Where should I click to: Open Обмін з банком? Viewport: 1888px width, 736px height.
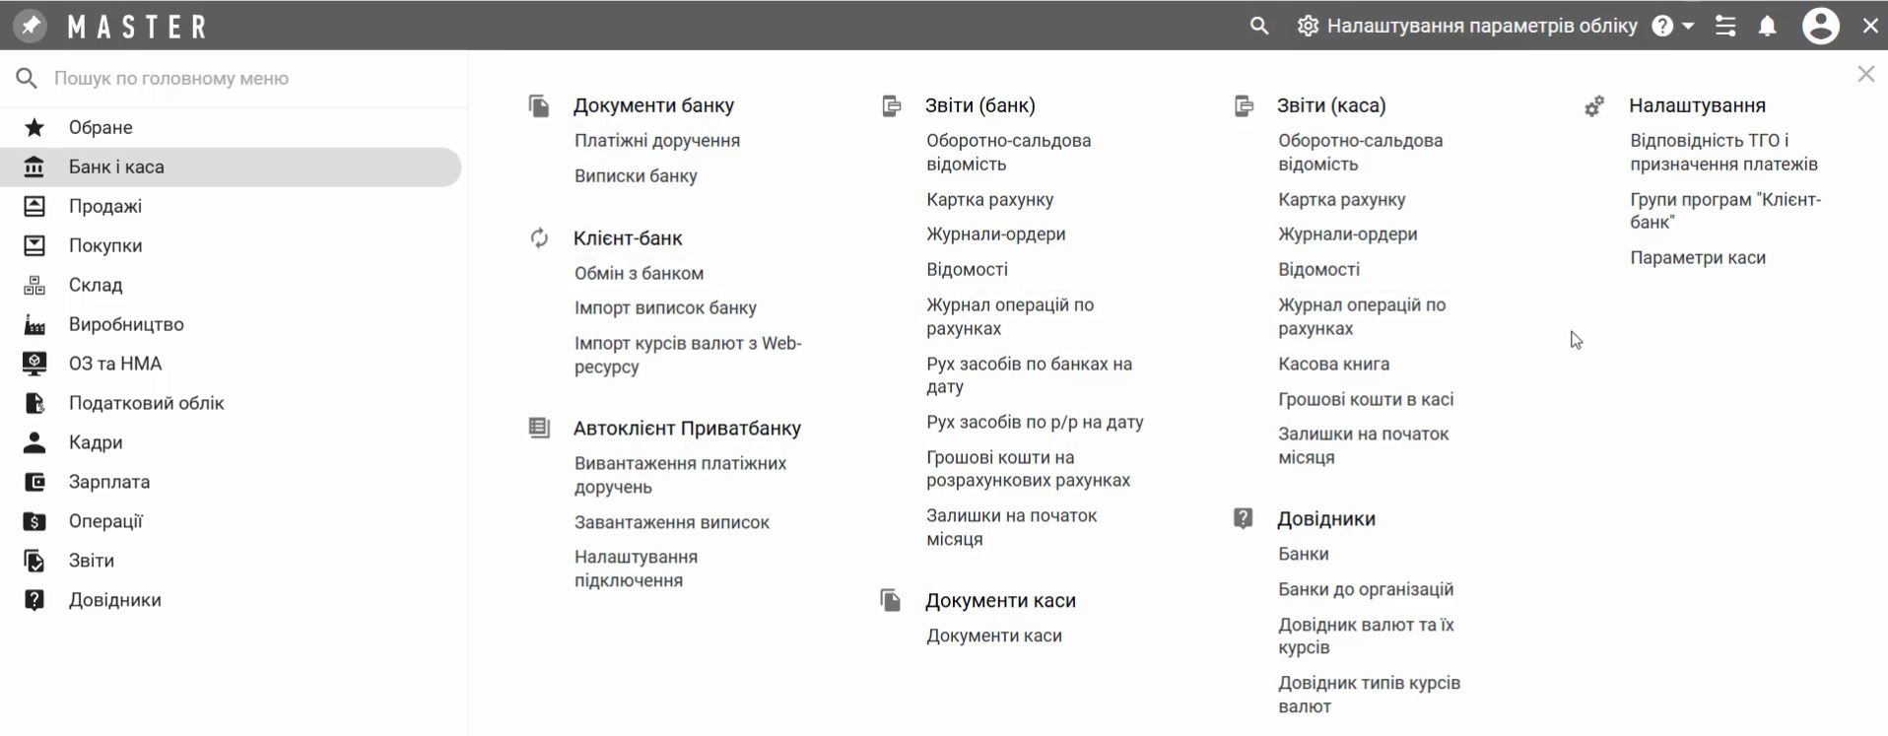pos(639,273)
